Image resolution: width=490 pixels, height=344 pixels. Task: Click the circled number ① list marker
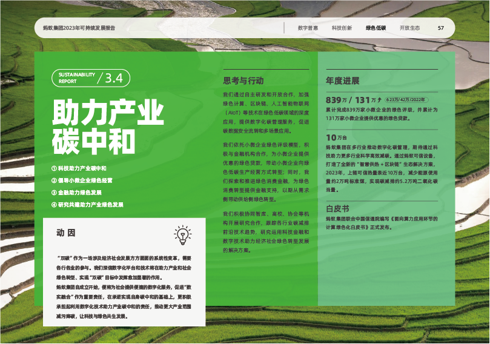point(55,168)
